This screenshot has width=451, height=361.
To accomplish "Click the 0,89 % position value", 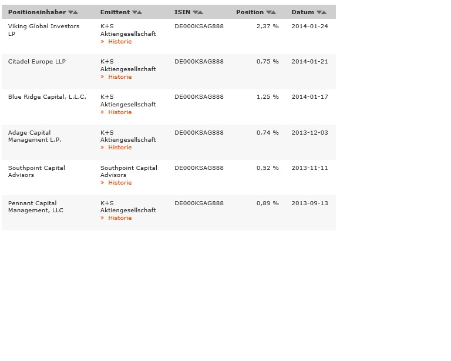I will [268, 203].
